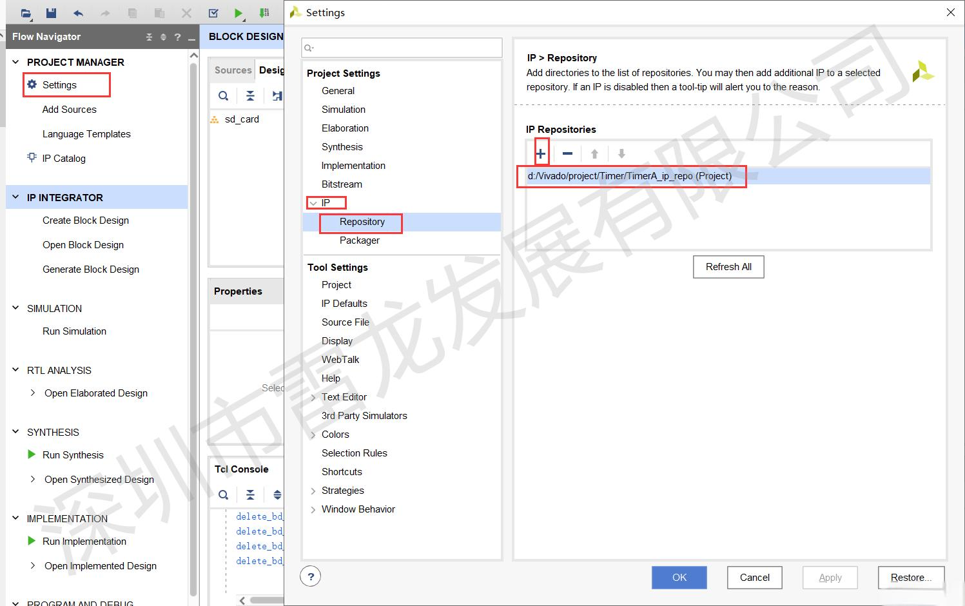Minimize the Flow Navigator panel

click(191, 39)
